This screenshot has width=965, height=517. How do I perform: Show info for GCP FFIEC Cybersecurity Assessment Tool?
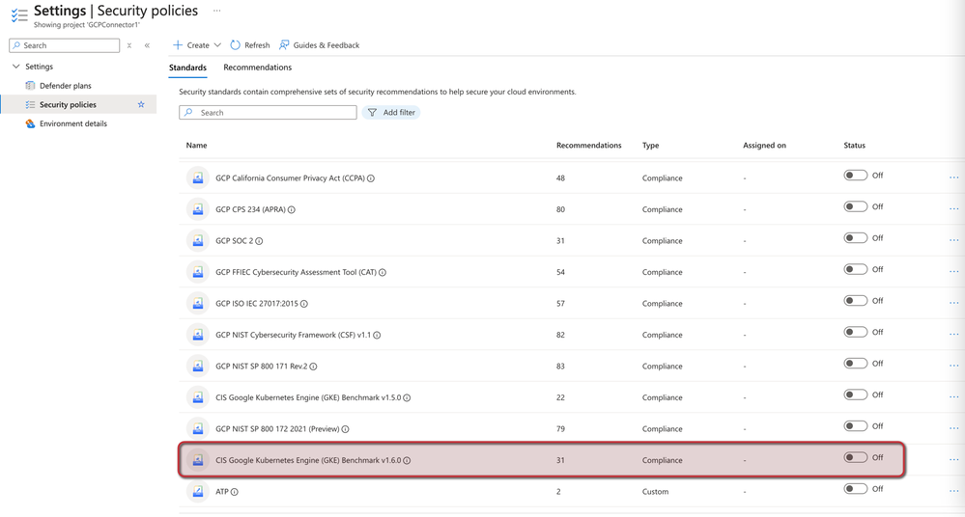pyautogui.click(x=383, y=272)
